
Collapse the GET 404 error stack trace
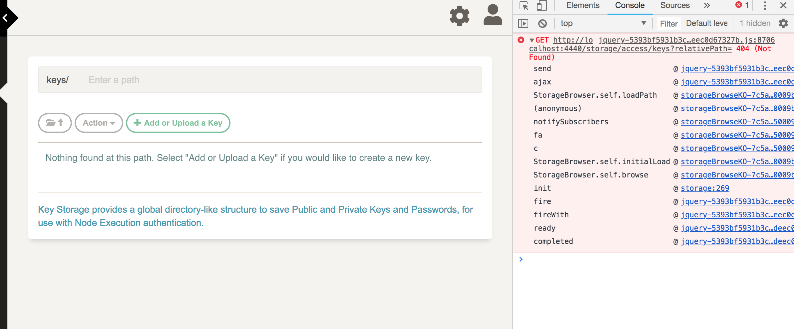pos(532,40)
